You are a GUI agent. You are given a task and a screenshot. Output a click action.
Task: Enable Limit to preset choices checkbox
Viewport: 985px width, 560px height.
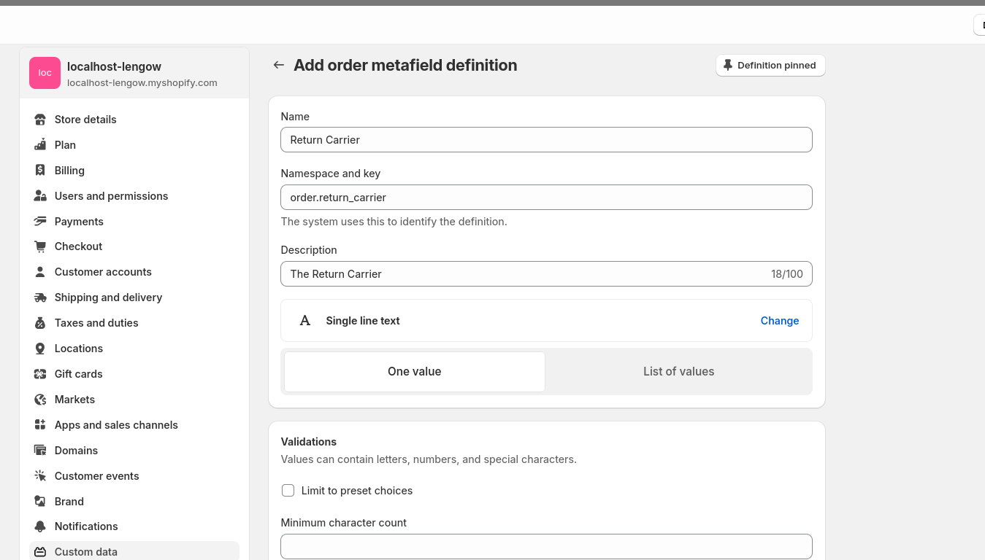click(x=288, y=491)
